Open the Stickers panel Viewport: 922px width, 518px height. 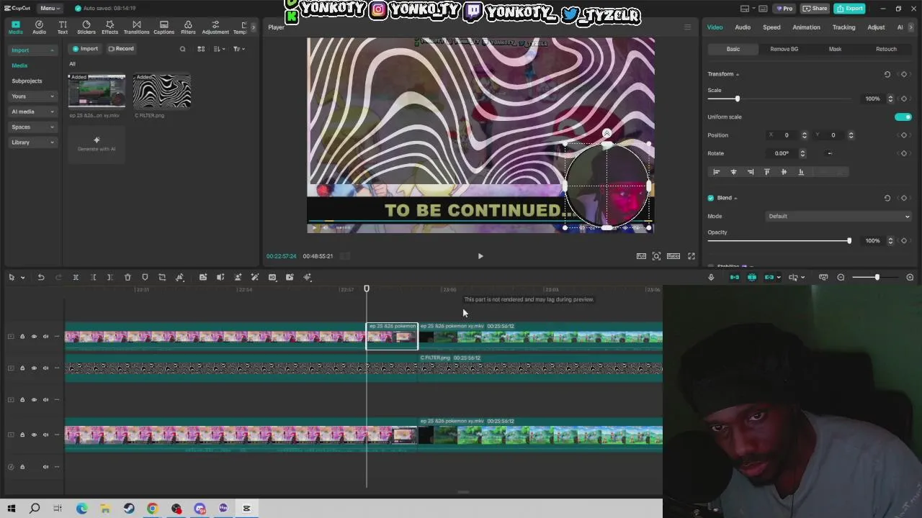[x=86, y=27]
